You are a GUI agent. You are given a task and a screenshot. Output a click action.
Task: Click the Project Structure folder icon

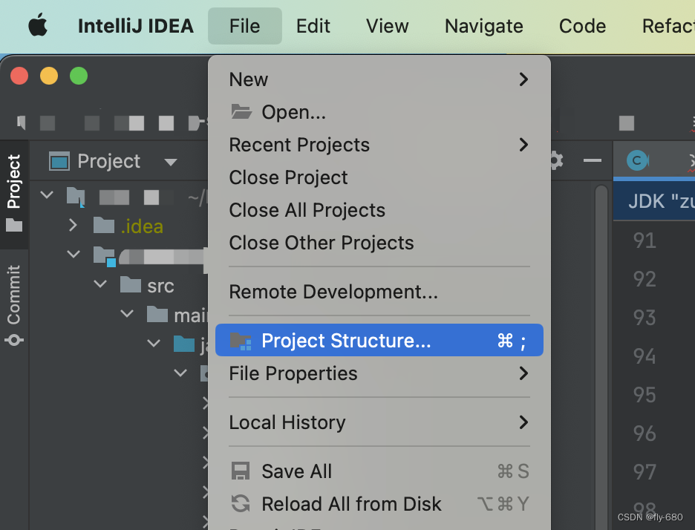241,341
